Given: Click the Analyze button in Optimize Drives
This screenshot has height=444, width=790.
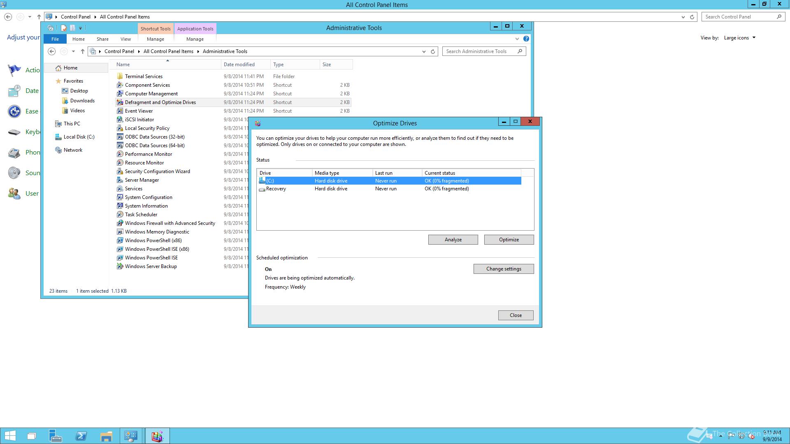Looking at the screenshot, I should click(x=453, y=240).
